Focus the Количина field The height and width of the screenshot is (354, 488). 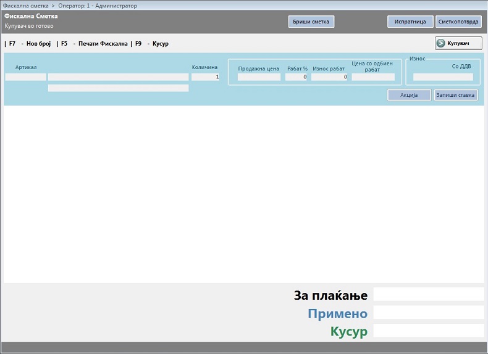tap(206, 77)
